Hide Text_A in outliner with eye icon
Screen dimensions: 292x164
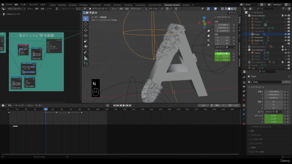286,53
